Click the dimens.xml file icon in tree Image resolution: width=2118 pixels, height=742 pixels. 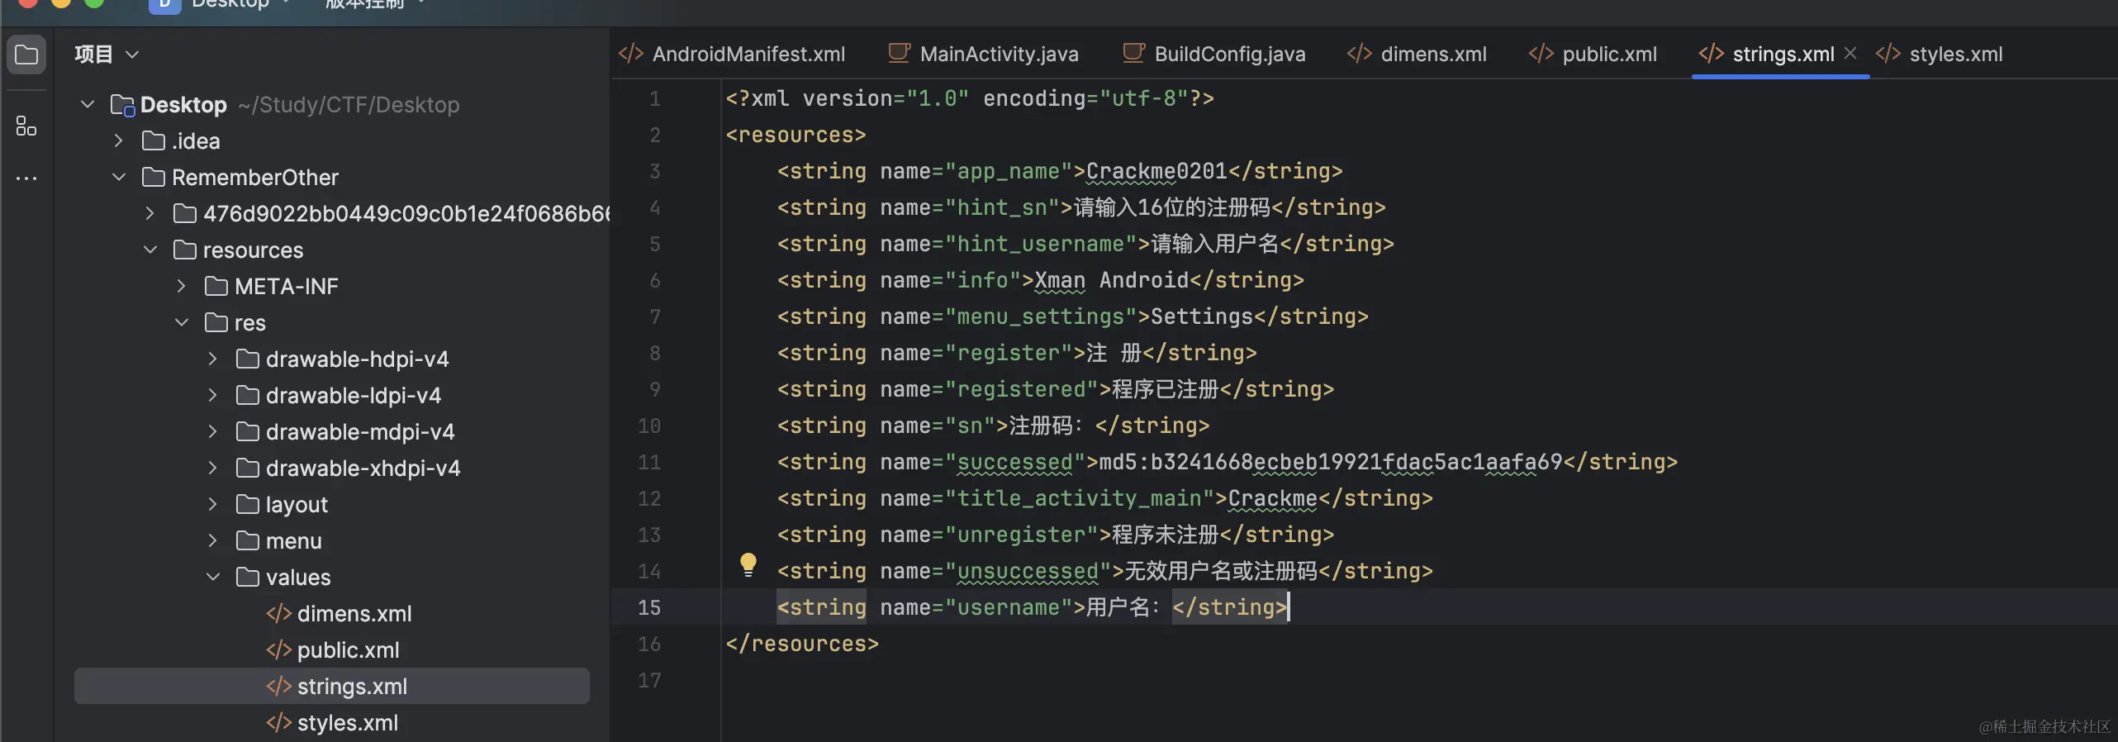click(x=278, y=614)
